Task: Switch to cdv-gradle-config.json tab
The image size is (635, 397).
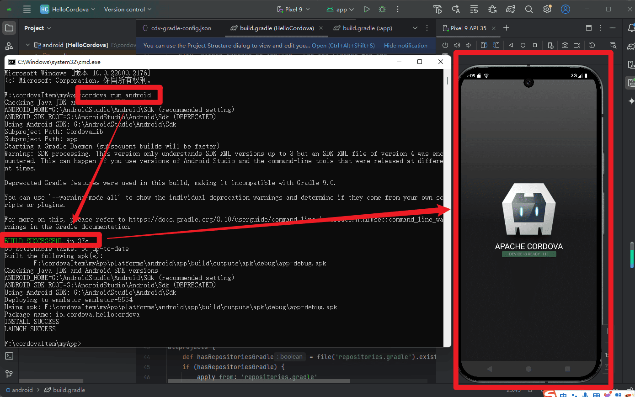Action: [x=177, y=28]
